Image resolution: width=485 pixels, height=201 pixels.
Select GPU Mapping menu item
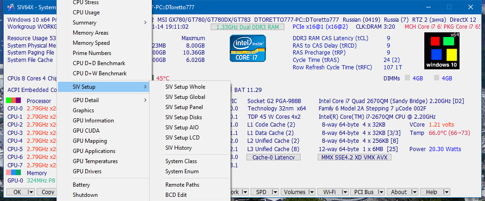(x=104, y=141)
